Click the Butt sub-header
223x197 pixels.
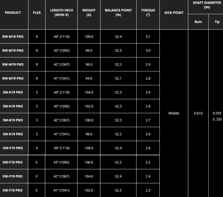pyautogui.click(x=198, y=22)
